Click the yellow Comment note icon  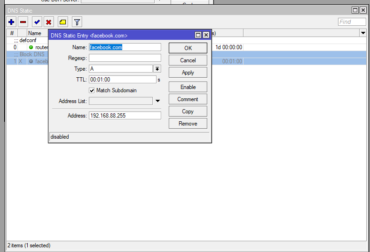click(63, 22)
